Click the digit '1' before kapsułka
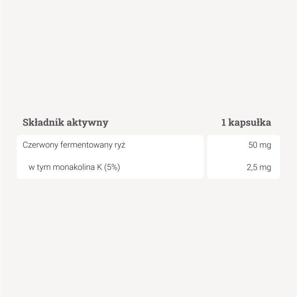The height and width of the screenshot is (297, 297). 223,123
